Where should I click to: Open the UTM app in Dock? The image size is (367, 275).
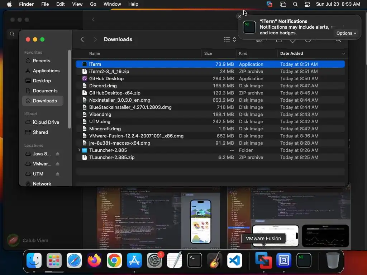[x=284, y=260]
